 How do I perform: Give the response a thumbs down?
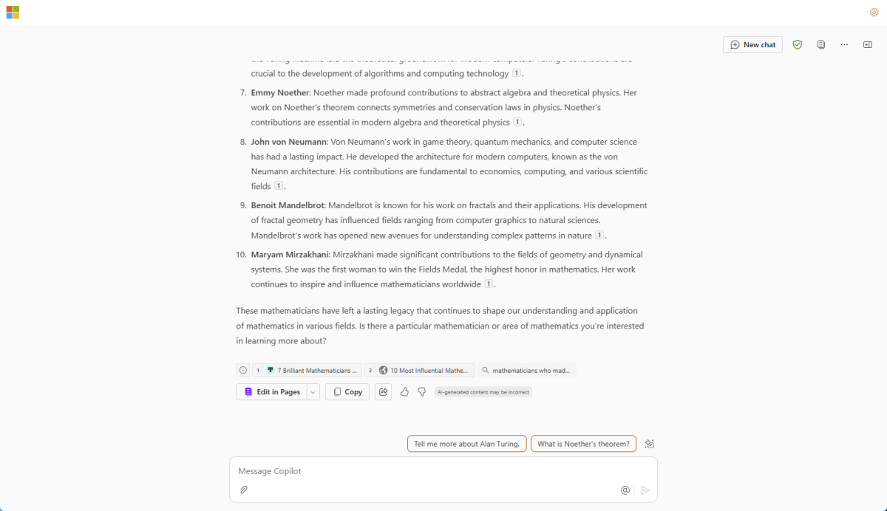(x=421, y=392)
